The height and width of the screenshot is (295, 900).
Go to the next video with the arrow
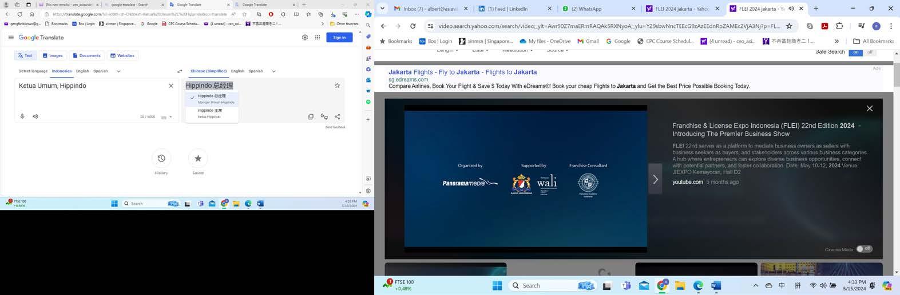[655, 179]
